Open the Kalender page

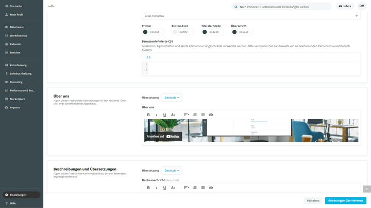tap(15, 44)
